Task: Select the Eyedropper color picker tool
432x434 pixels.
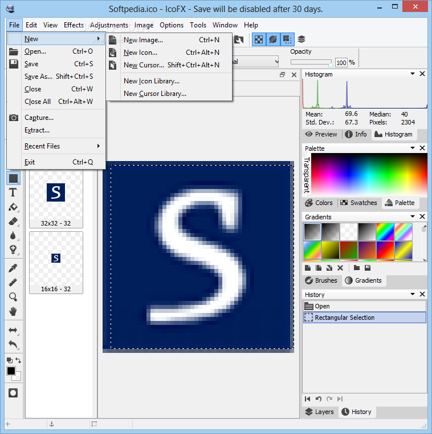Action: point(13,268)
